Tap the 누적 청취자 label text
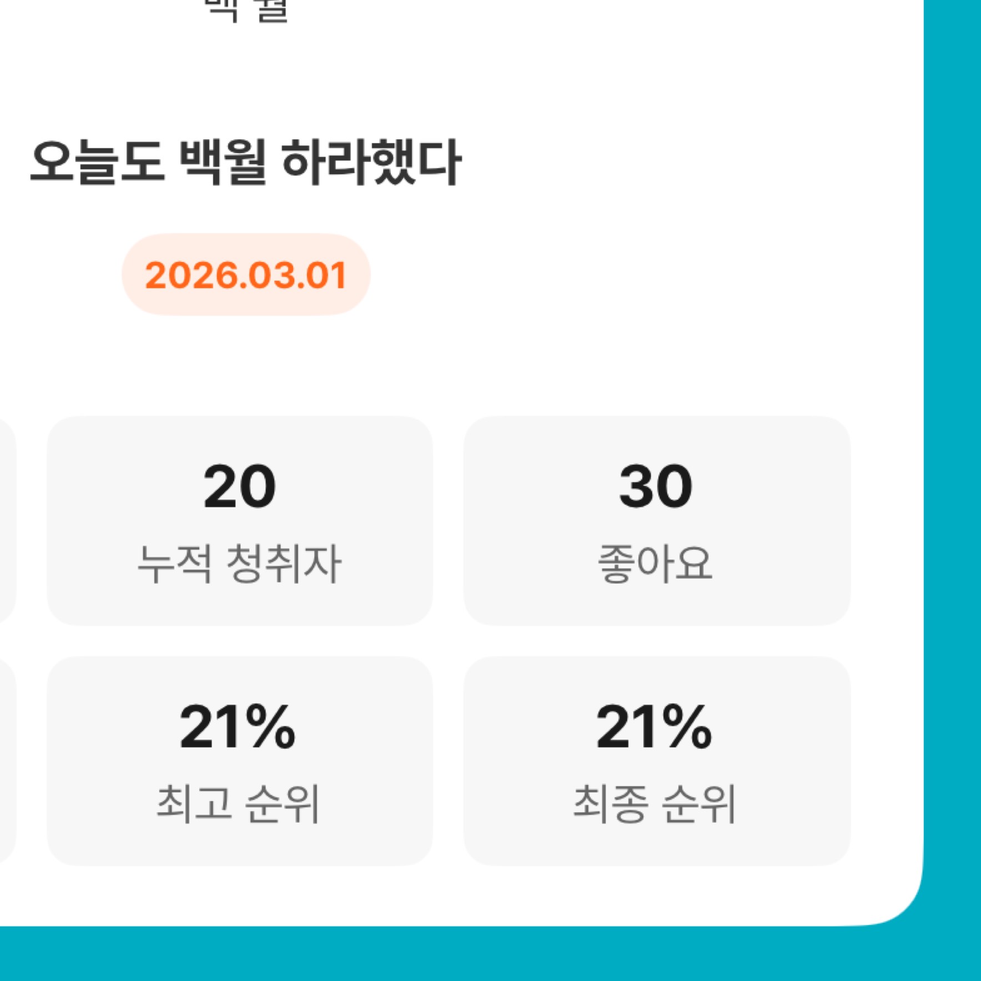Screen dimensions: 981x981 tap(239, 564)
